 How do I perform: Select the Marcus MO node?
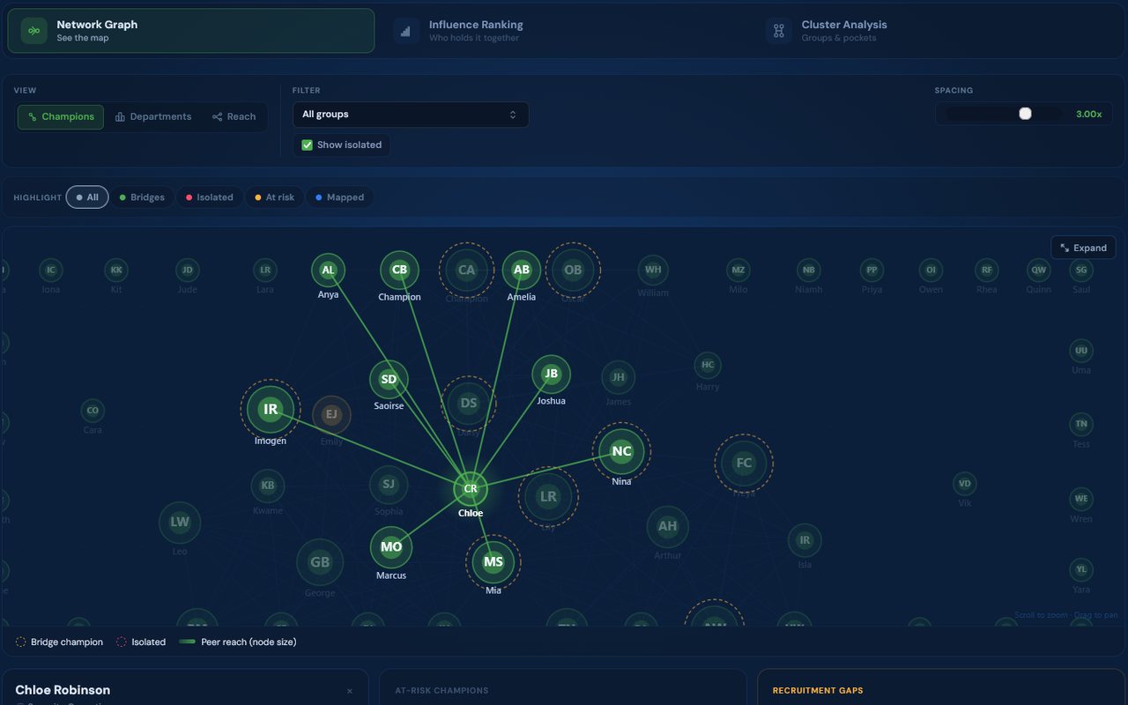point(391,547)
